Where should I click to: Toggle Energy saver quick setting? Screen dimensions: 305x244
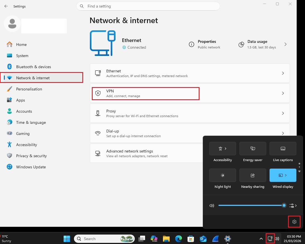(x=253, y=149)
